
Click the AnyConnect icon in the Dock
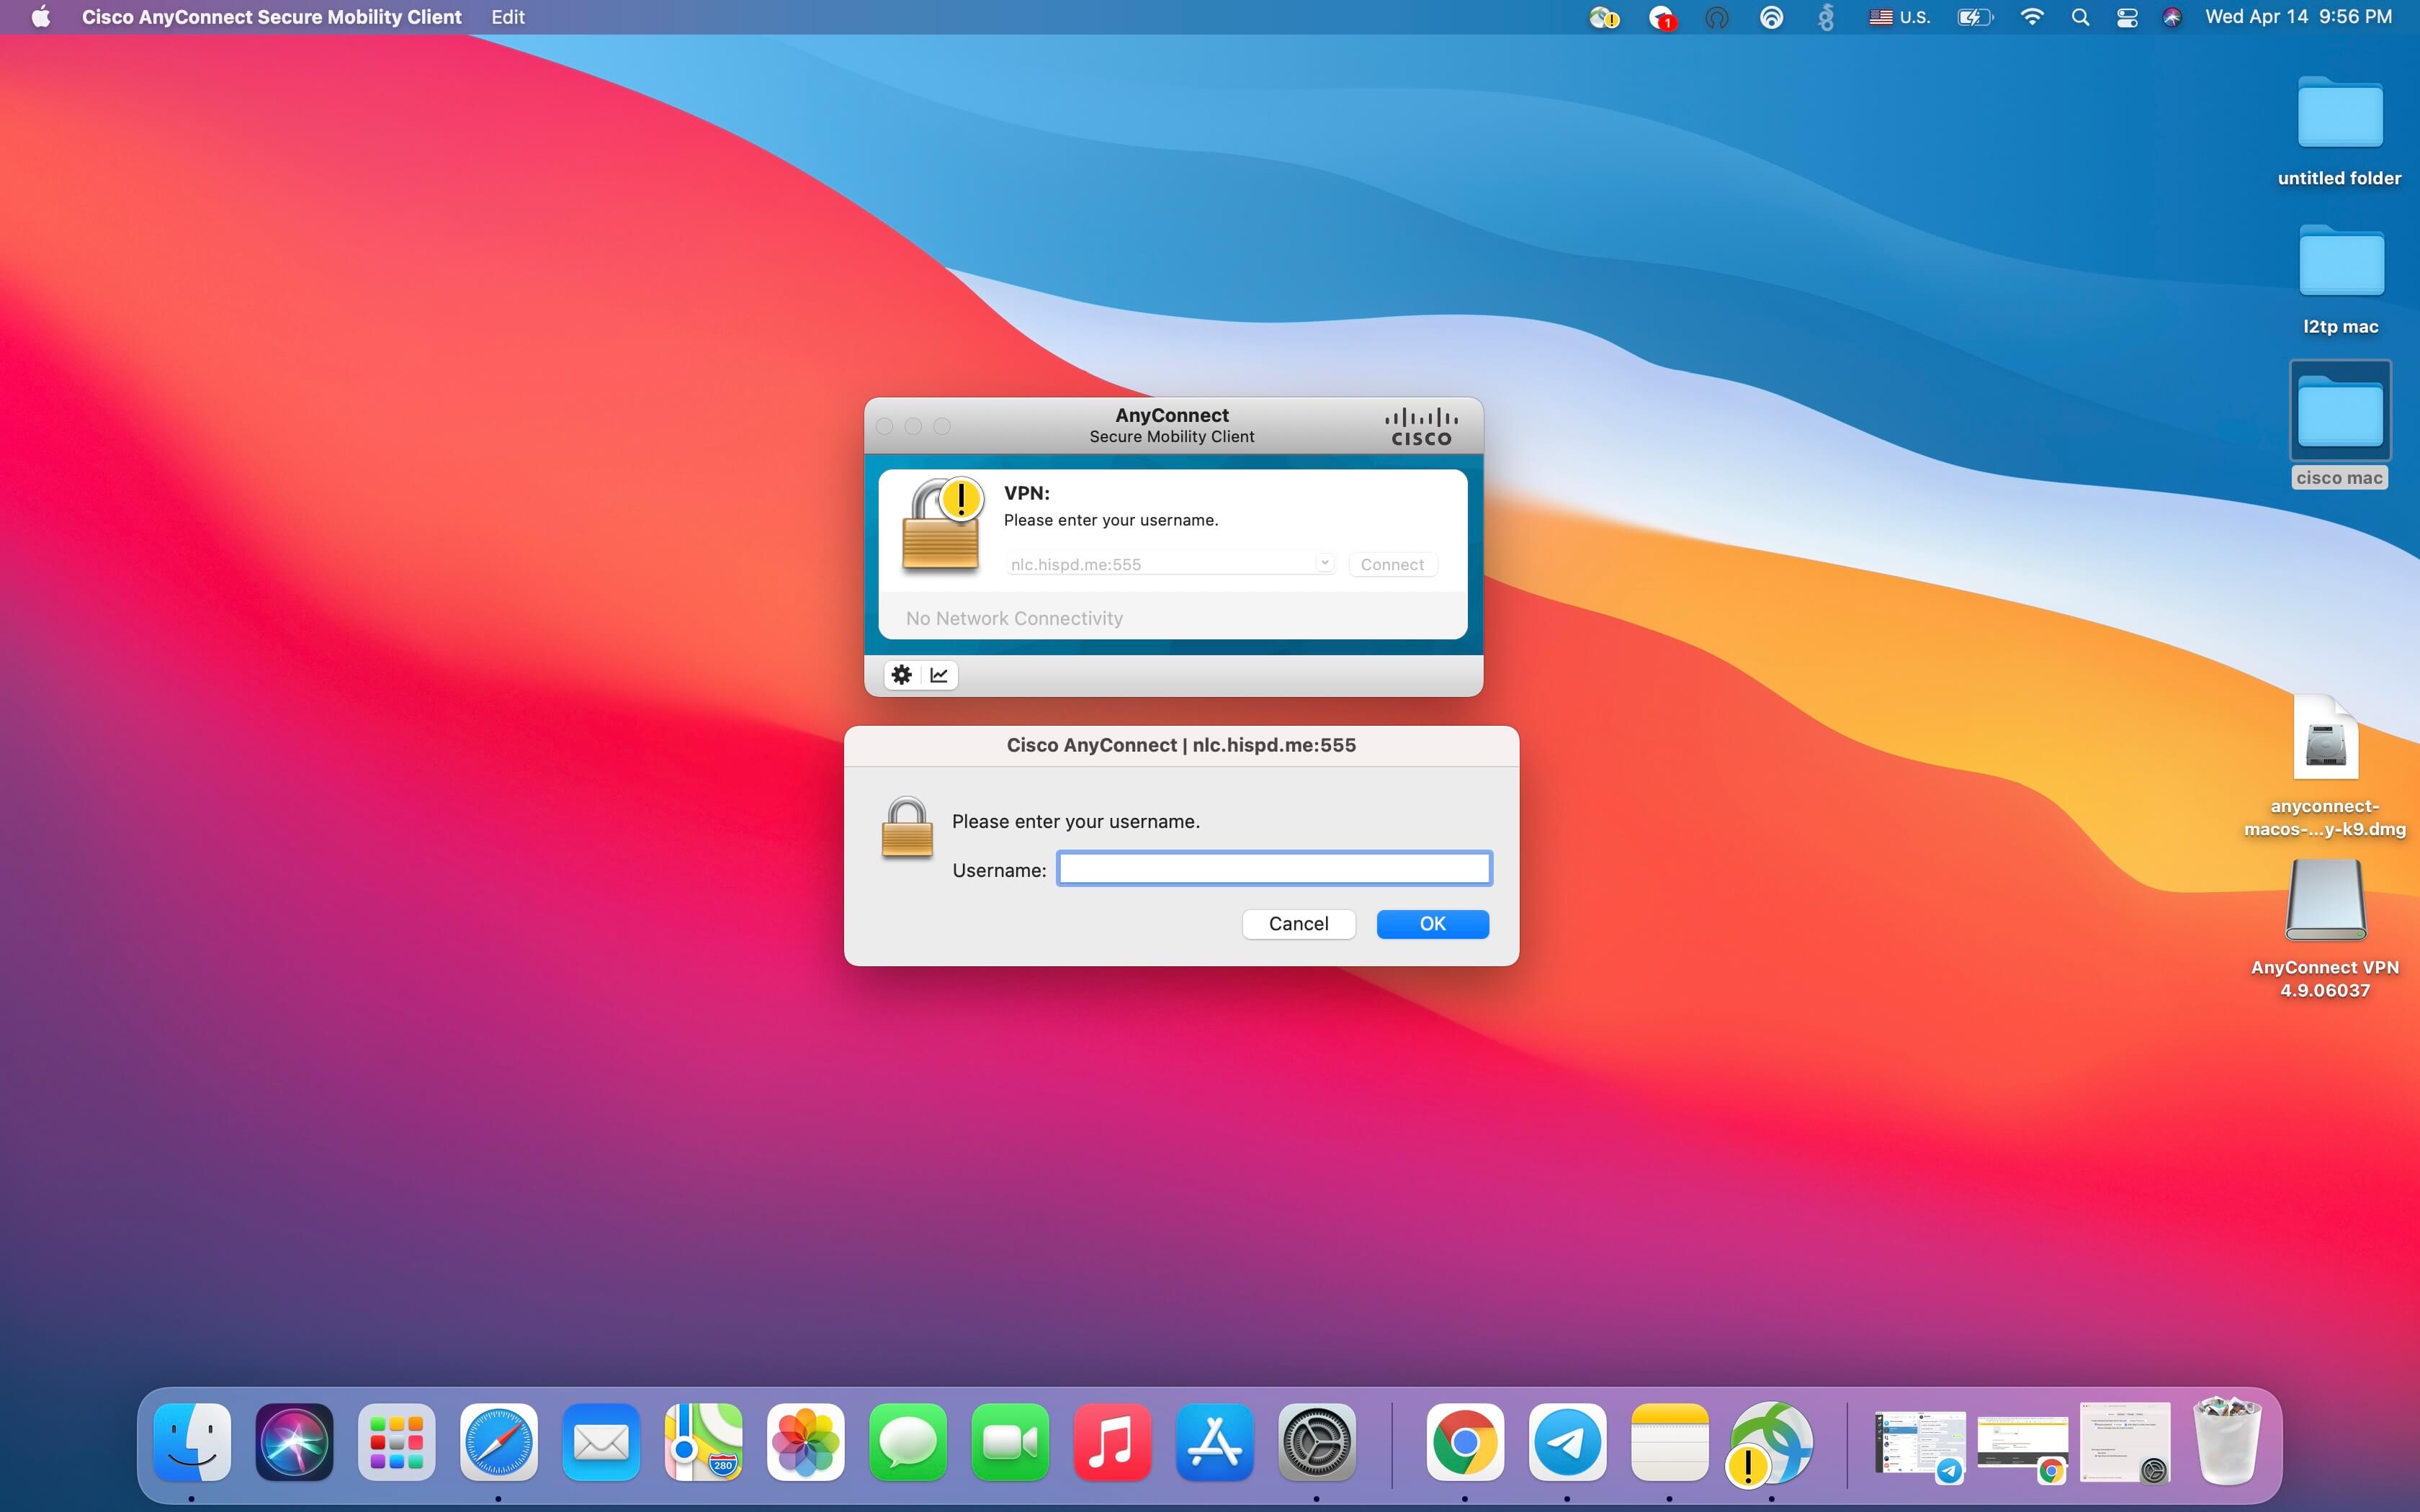coord(1770,1443)
